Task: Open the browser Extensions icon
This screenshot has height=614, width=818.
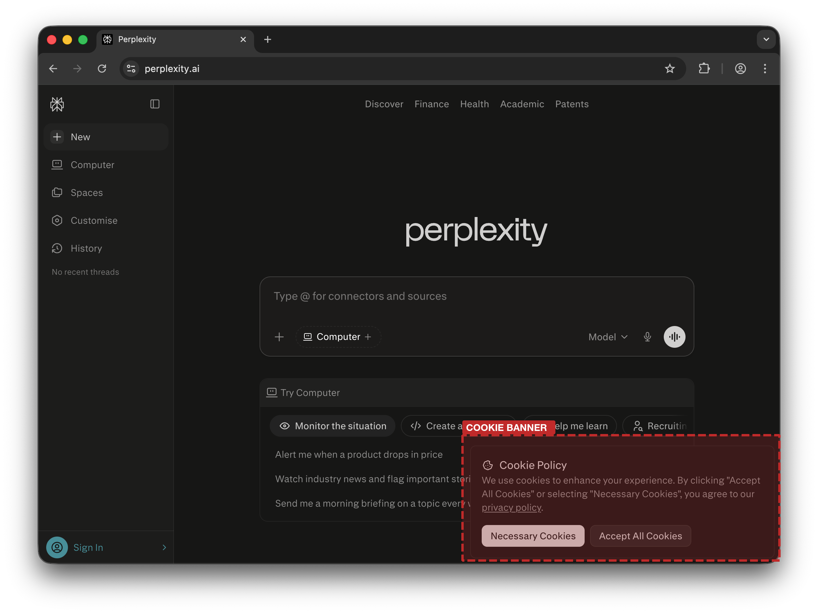Action: [704, 69]
